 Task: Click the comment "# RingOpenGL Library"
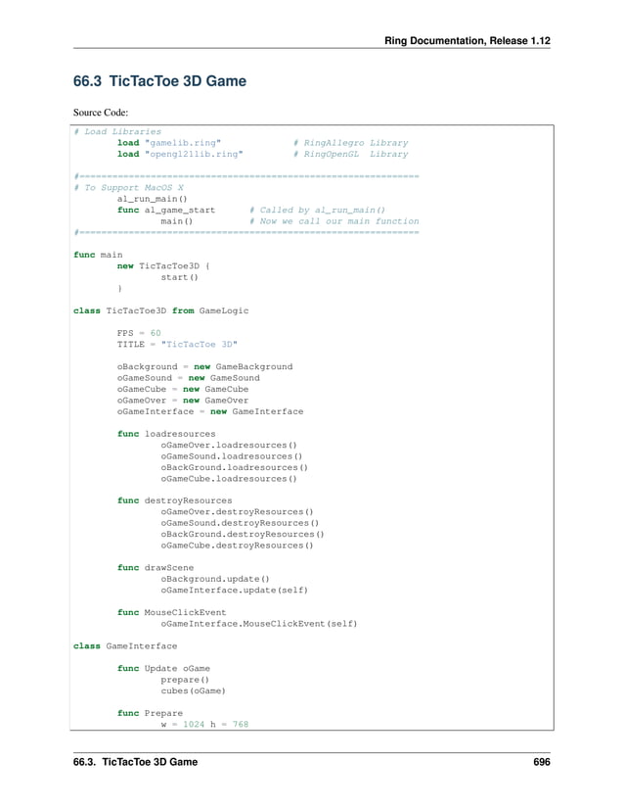coord(351,154)
